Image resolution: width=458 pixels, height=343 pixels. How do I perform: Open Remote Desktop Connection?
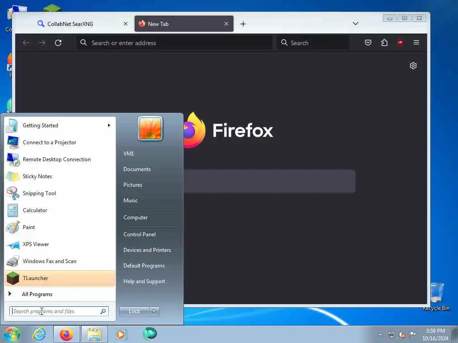(x=60, y=159)
